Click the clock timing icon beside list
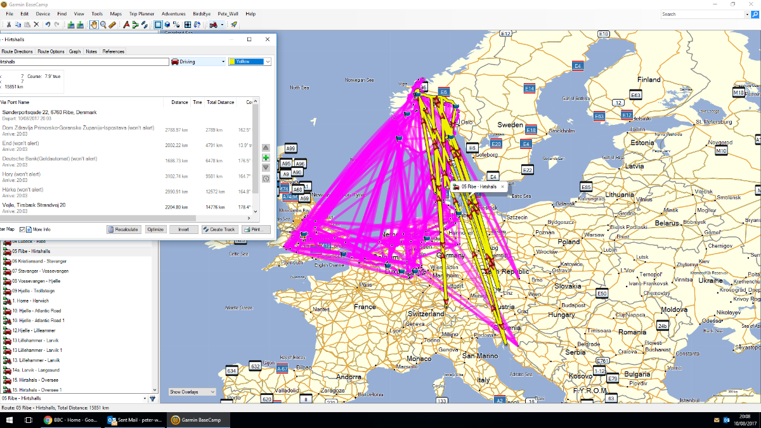The height and width of the screenshot is (428, 761). tap(266, 178)
